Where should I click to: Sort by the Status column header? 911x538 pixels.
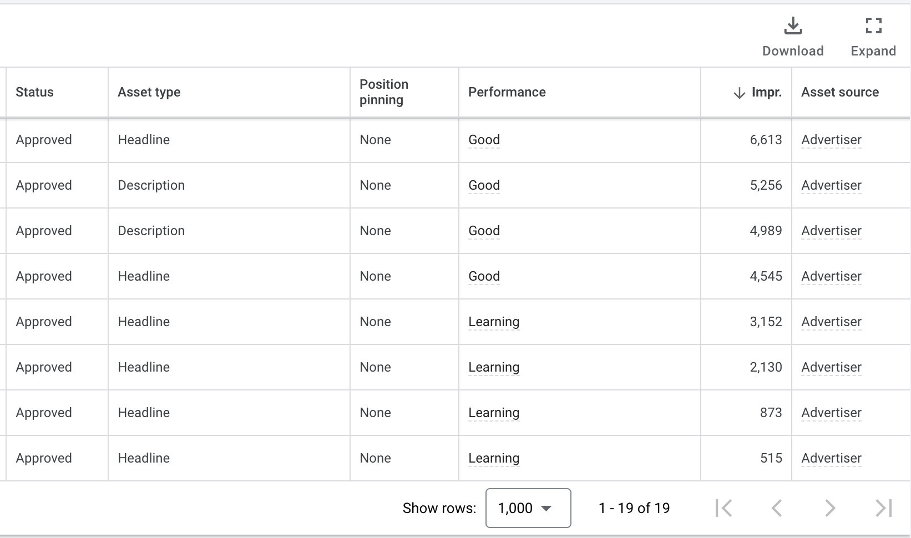click(x=34, y=92)
